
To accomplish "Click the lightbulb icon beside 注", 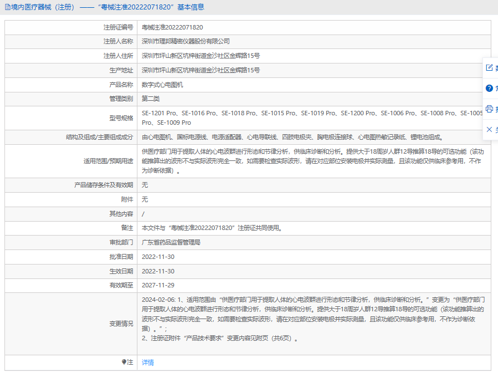I will pos(124,362).
